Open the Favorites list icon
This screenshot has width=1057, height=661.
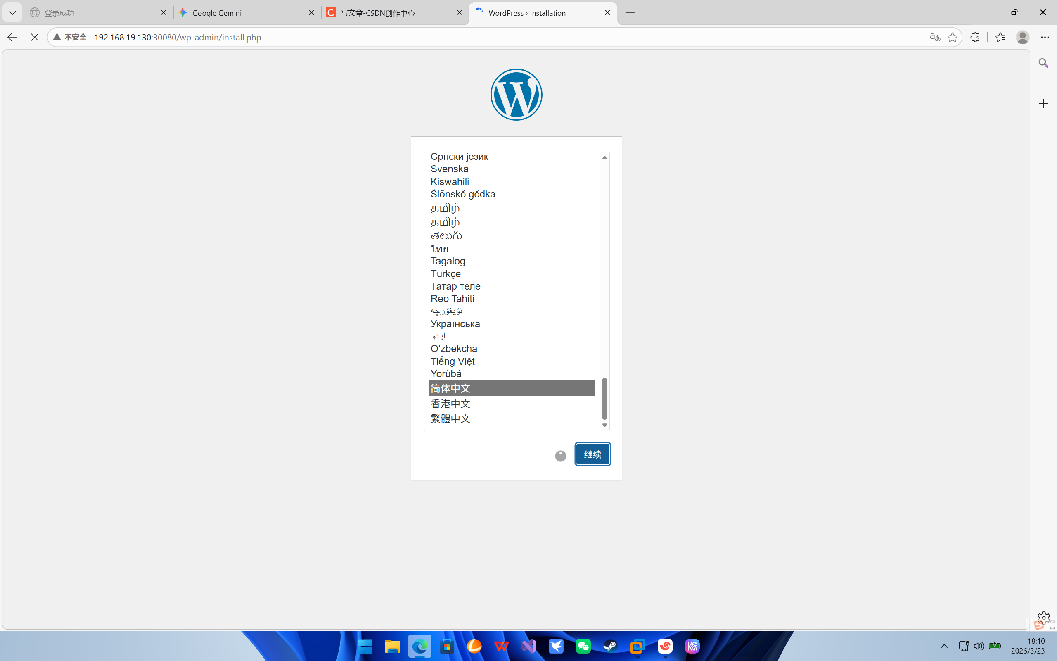click(x=1000, y=37)
